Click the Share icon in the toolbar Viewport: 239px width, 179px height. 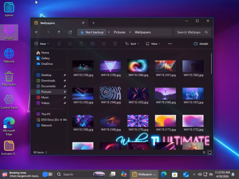click(x=104, y=44)
